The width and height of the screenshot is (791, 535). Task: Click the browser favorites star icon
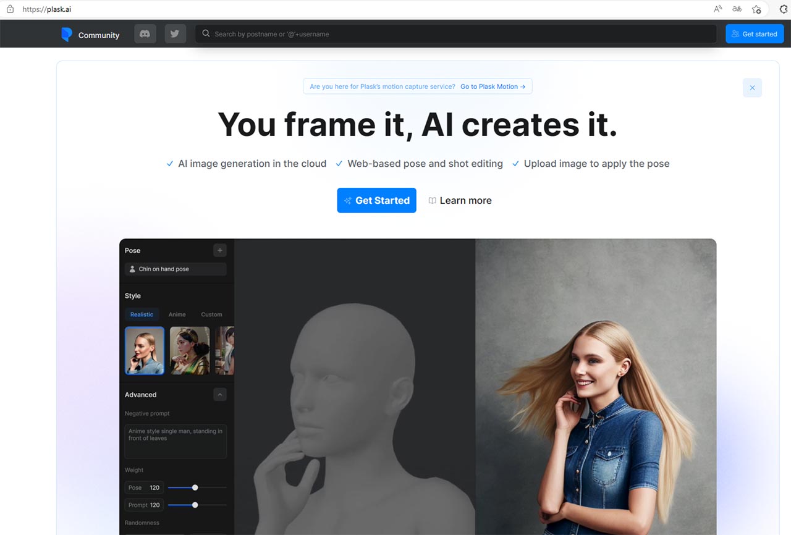[x=756, y=9]
